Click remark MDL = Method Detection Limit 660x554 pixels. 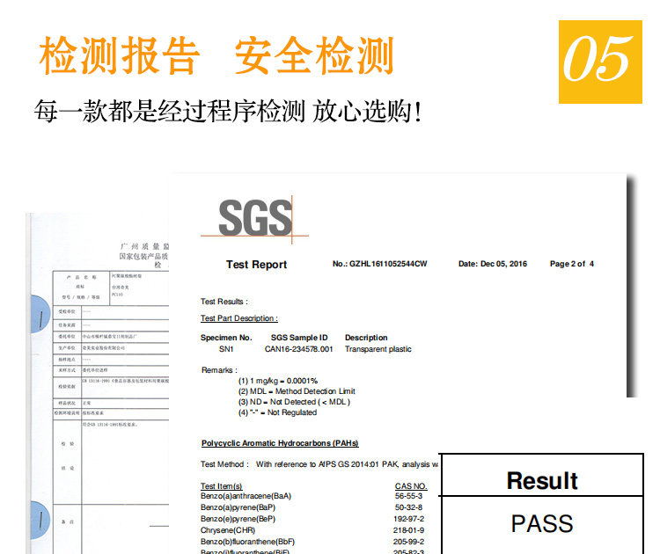[297, 391]
